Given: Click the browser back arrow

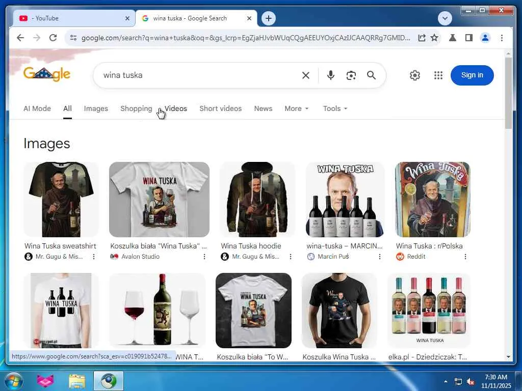Looking at the screenshot, I should click(20, 38).
